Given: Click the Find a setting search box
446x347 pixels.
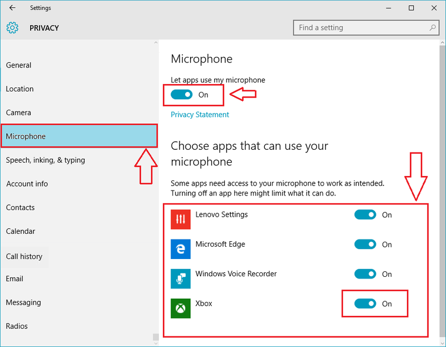Looking at the screenshot, I should [x=366, y=27].
